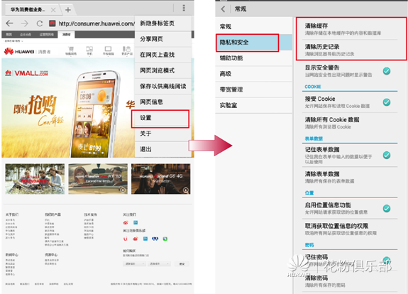Choose 退出 to exit the browser
This screenshot has height=294, width=408.
pos(163,149)
